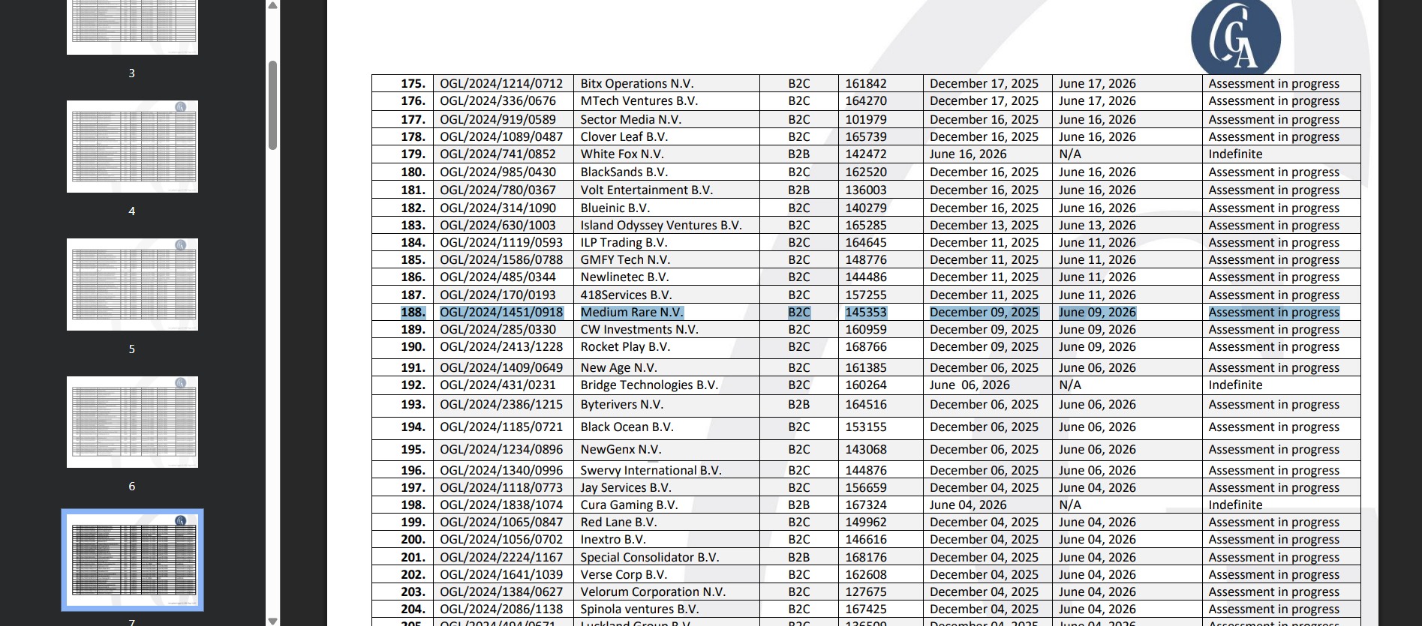Select the text 'Bitx Operations N.V.'
The image size is (1422, 626).
pos(636,84)
